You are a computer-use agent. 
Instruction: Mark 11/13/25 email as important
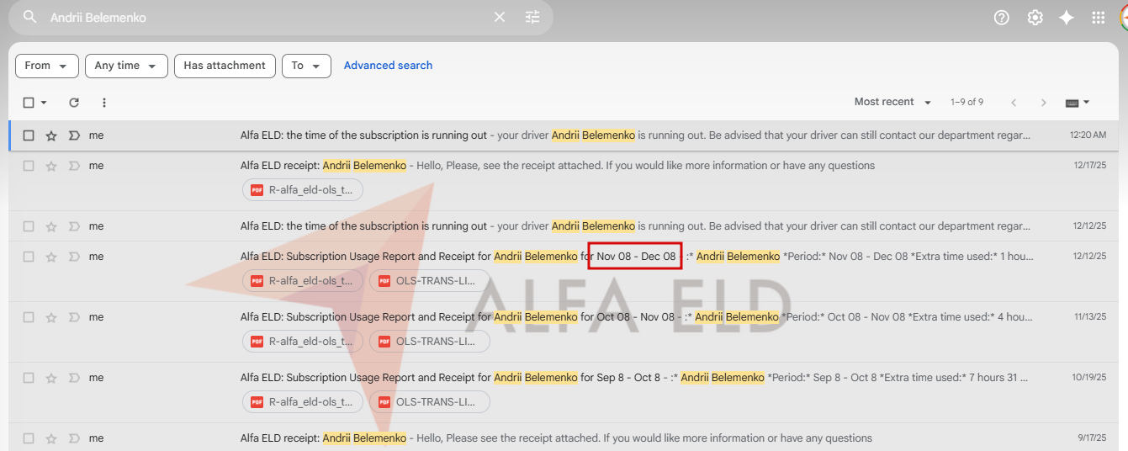click(x=74, y=317)
